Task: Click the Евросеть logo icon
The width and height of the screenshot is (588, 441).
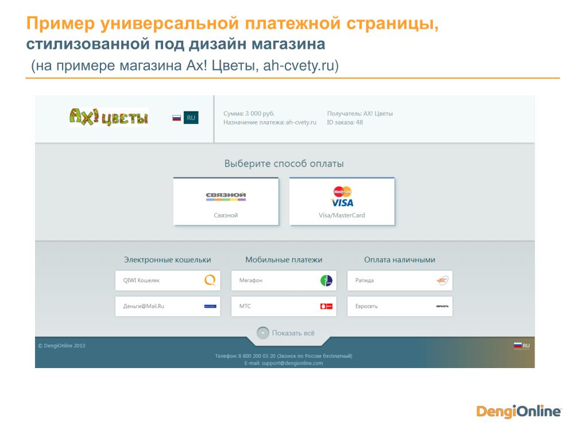Action: tap(442, 307)
